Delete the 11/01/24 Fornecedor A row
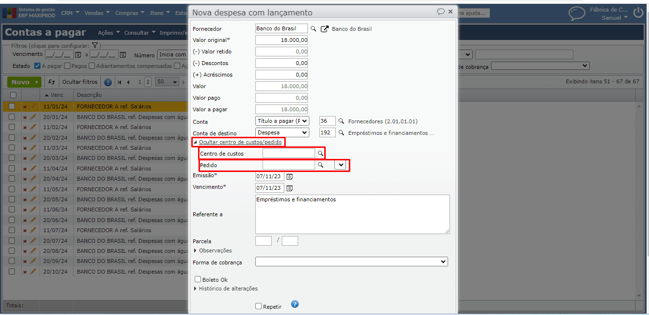This screenshot has height=315, width=649. pyautogui.click(x=25, y=107)
